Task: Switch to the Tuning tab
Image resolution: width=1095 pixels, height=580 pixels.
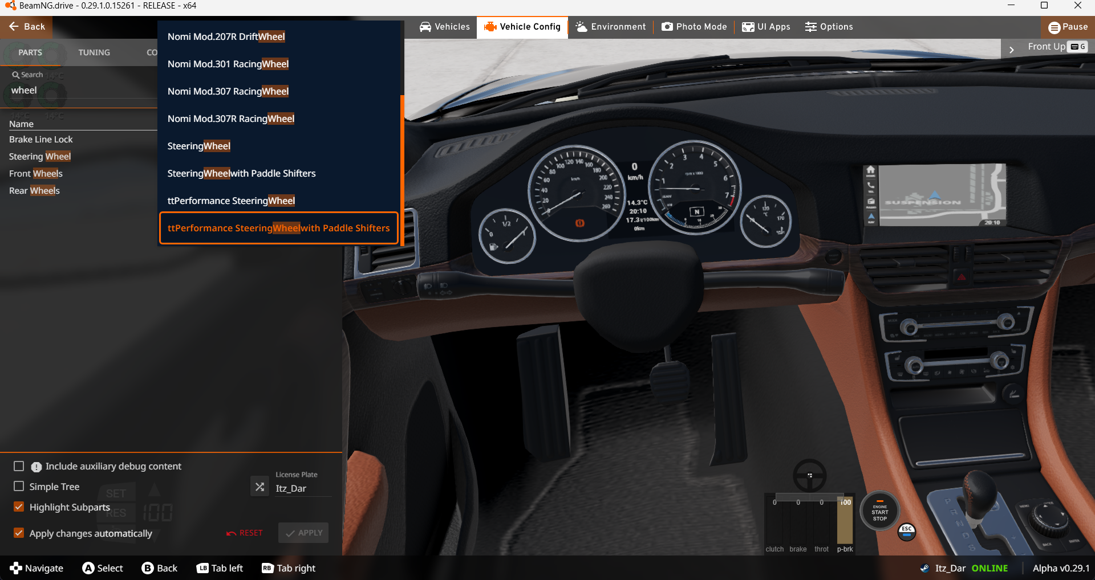Action: pyautogui.click(x=94, y=52)
